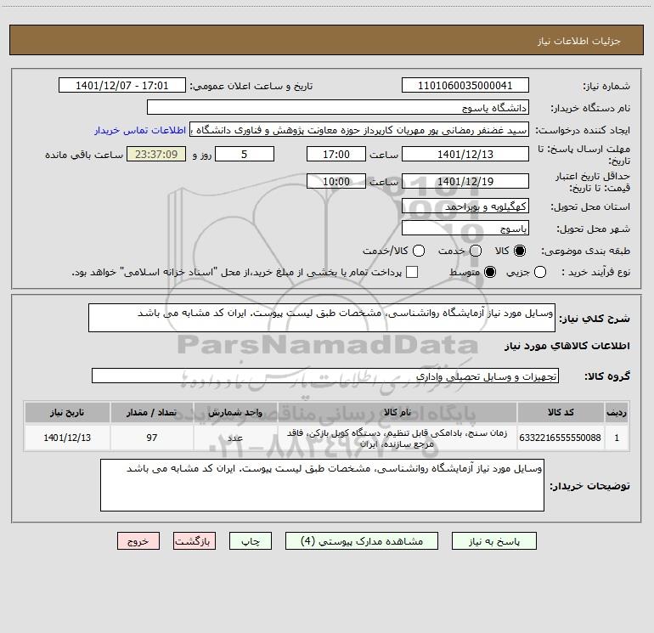The image size is (654, 633).
Task: Click the buyer name field دانشگاه یاسوج
Action: click(x=338, y=107)
